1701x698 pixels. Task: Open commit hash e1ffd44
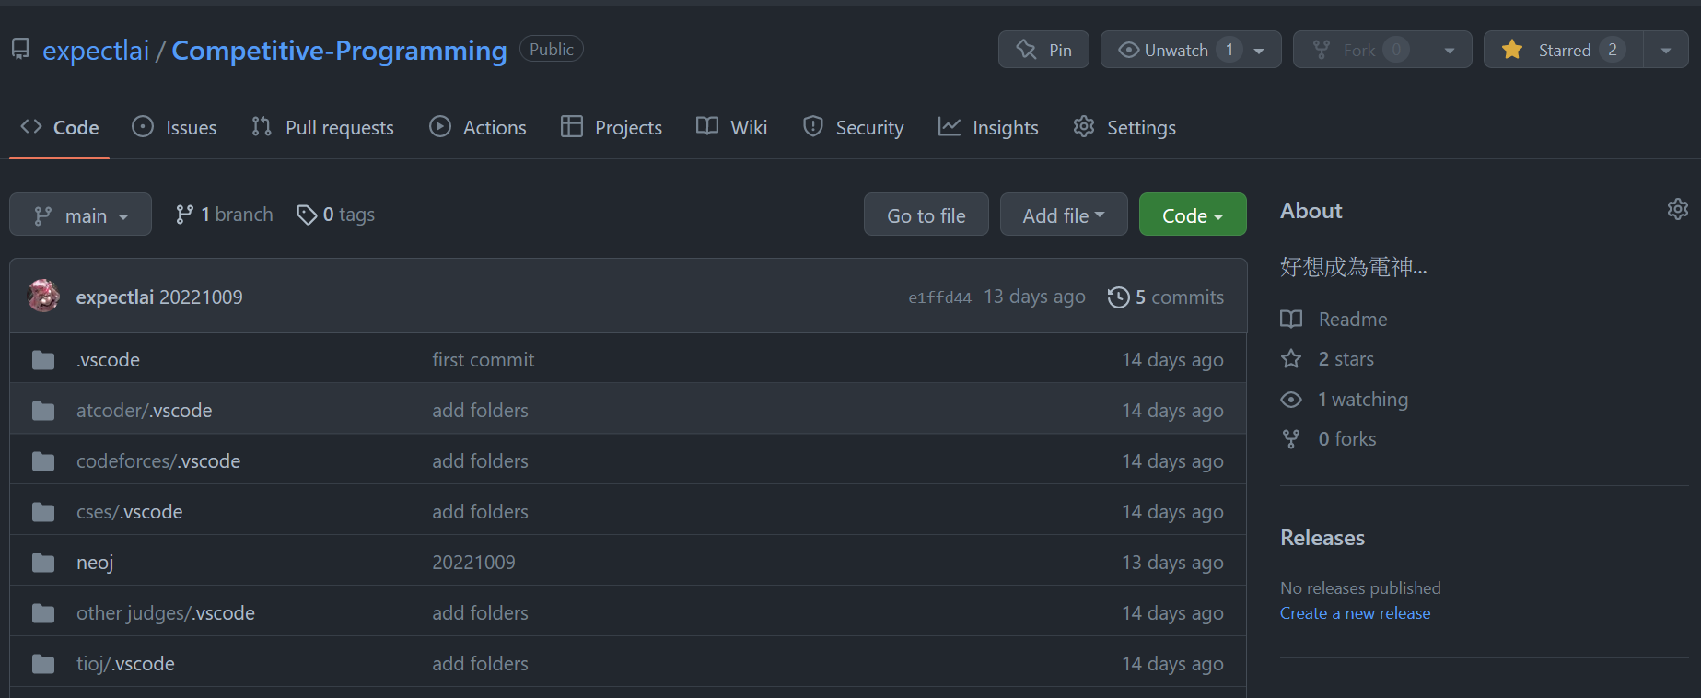[x=939, y=297]
